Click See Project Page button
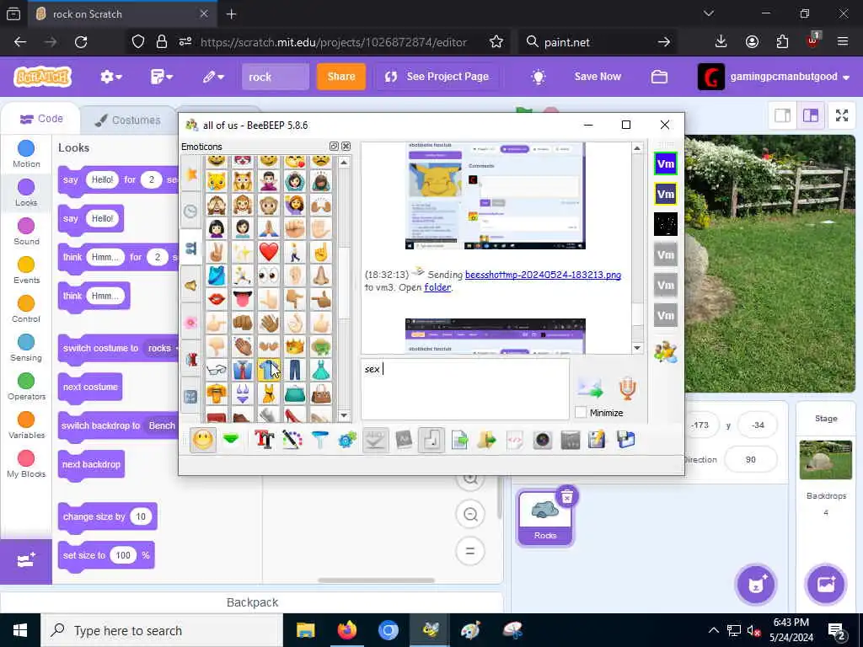Screen dimensions: 863x647 (x=437, y=77)
